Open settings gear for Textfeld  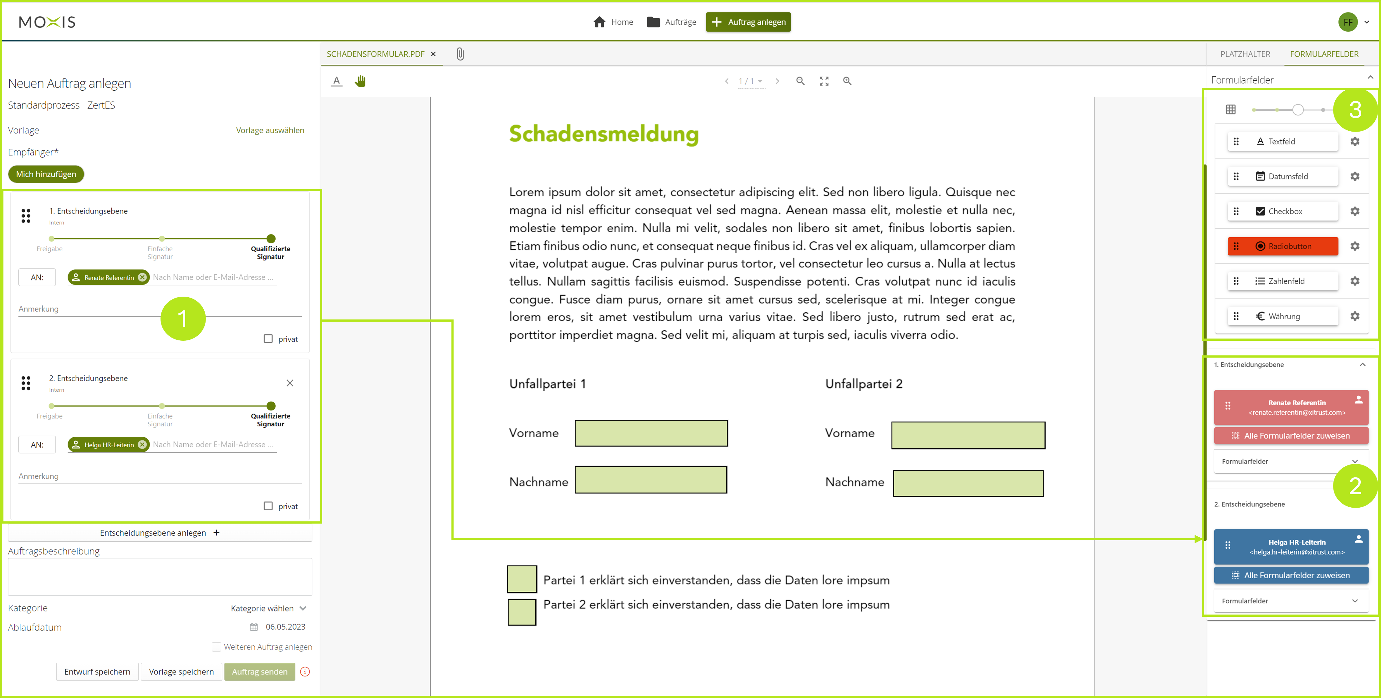click(1355, 141)
